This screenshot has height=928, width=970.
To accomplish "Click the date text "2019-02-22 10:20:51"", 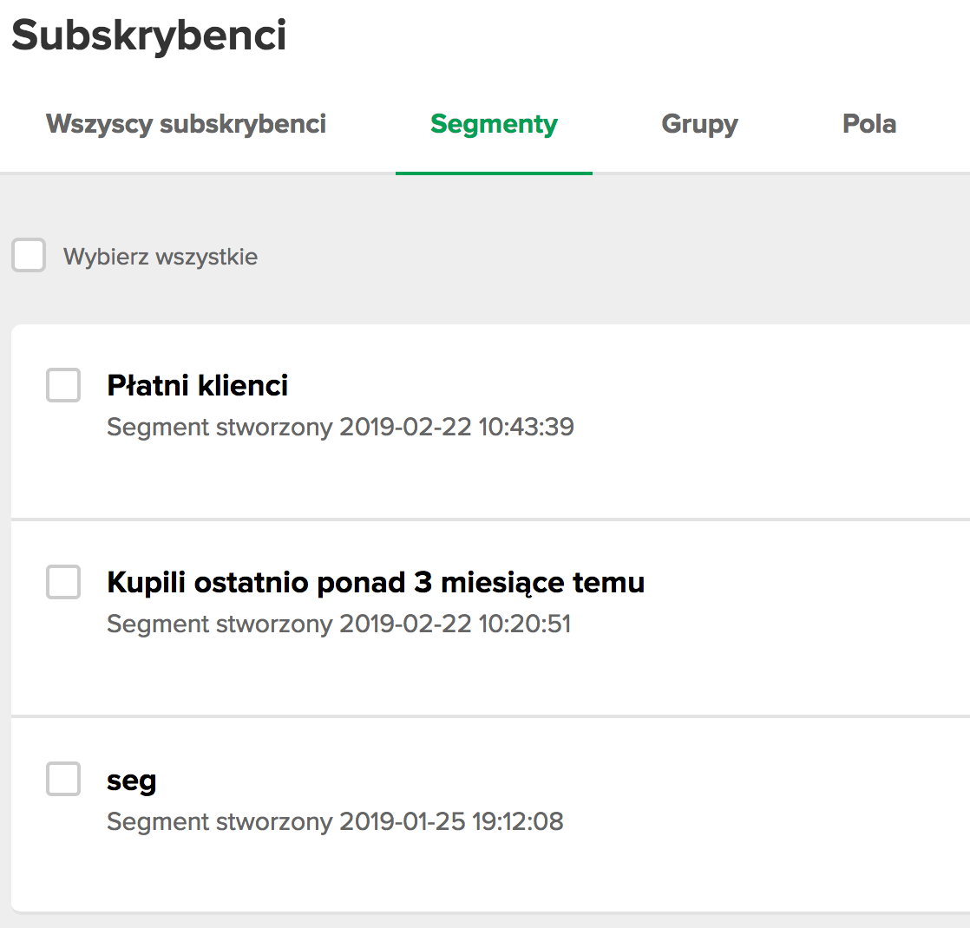I will coord(338,624).
